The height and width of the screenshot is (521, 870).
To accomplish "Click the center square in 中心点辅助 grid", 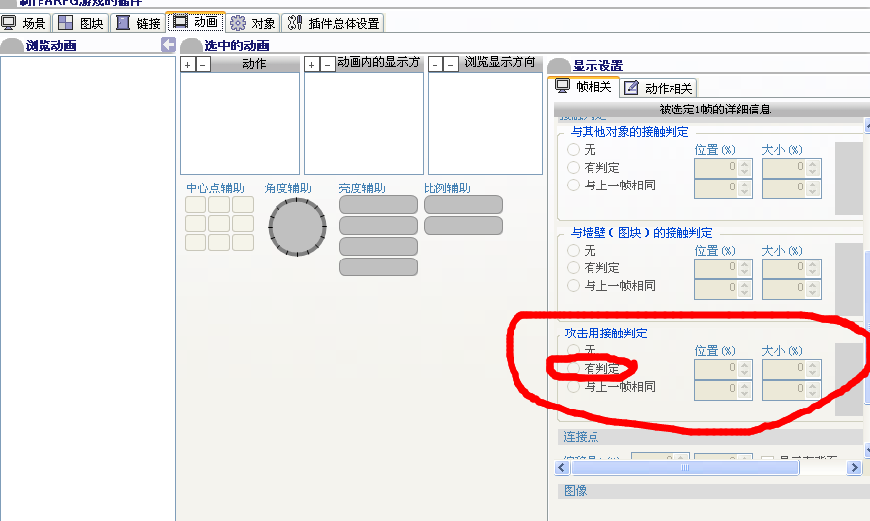I will [x=219, y=223].
